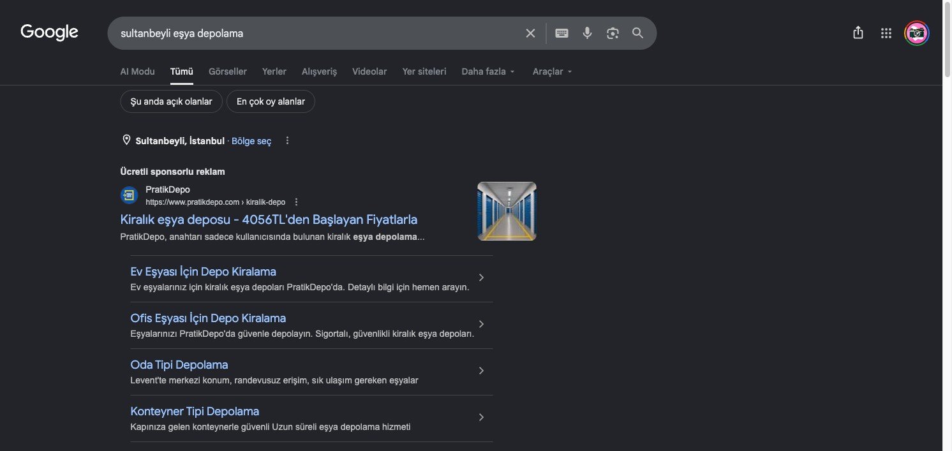
Task: Click the Google logo
Action: (x=49, y=32)
